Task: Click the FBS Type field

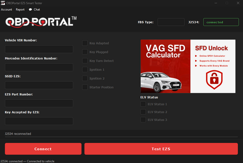Action: 171,22
